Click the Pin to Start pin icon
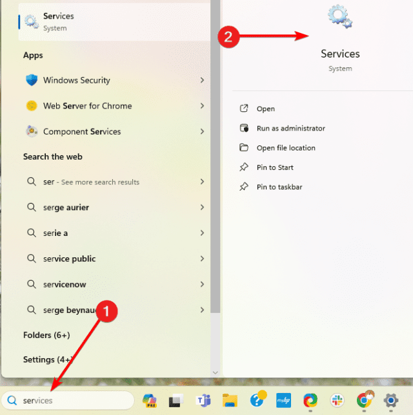Image resolution: width=413 pixels, height=415 pixels. [x=244, y=167]
